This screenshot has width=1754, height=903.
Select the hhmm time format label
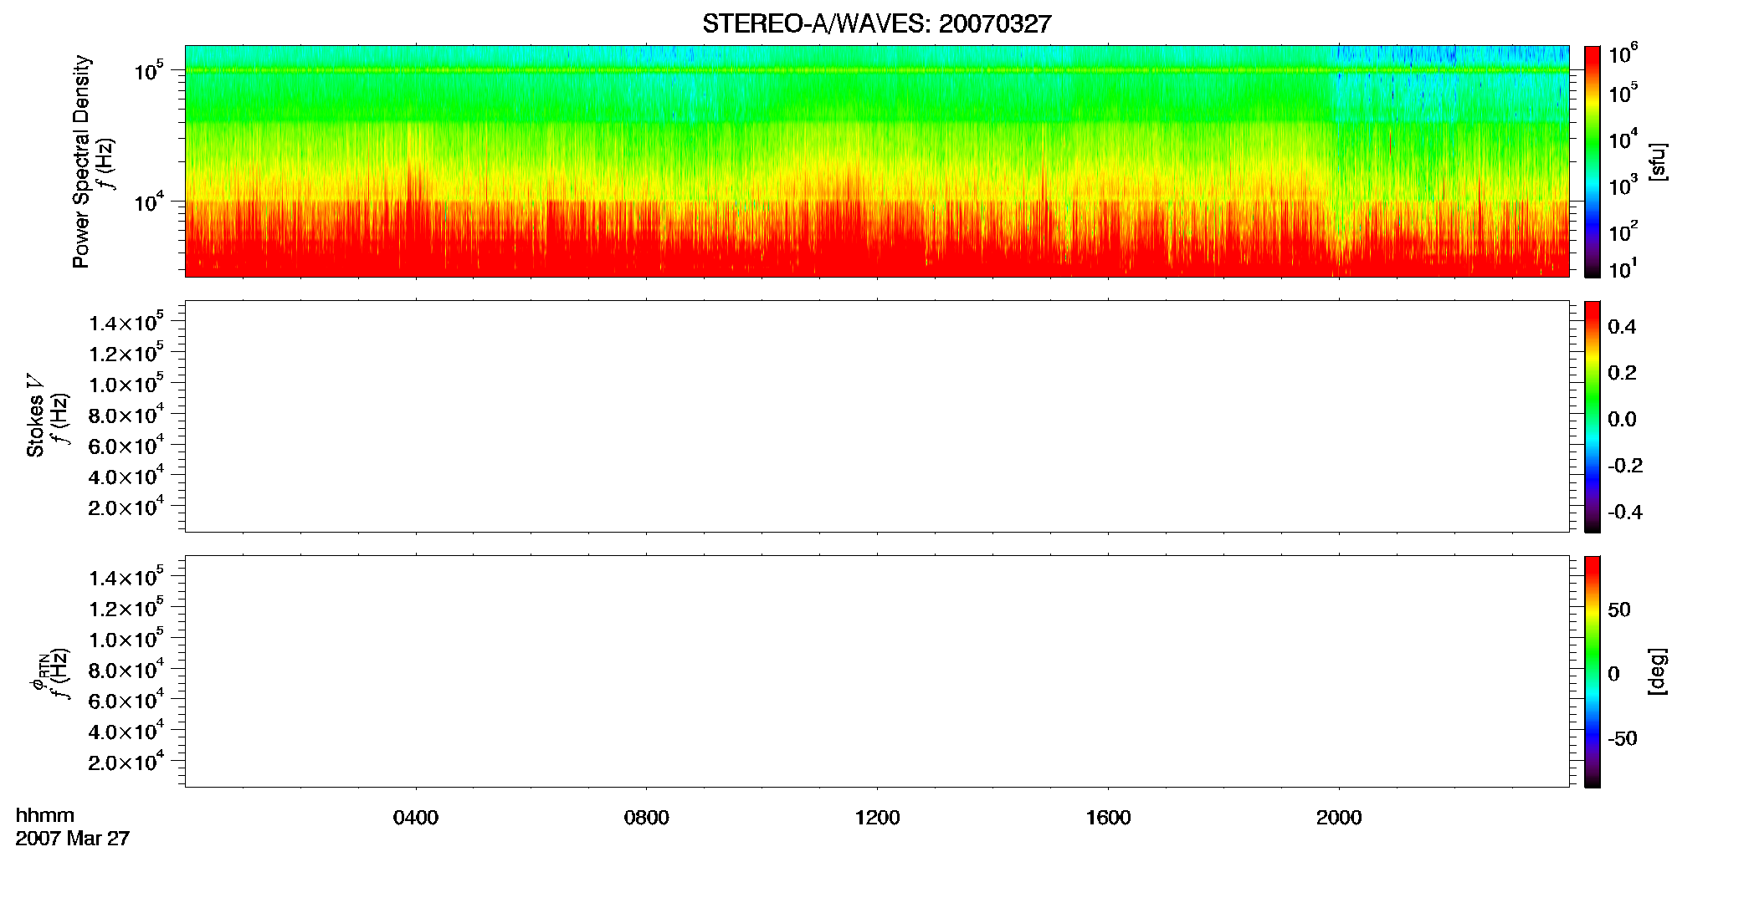[x=45, y=815]
